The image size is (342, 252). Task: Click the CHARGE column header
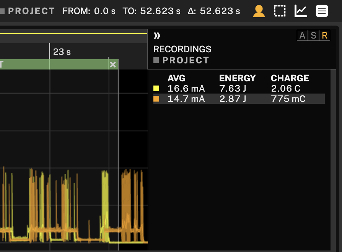[290, 78]
